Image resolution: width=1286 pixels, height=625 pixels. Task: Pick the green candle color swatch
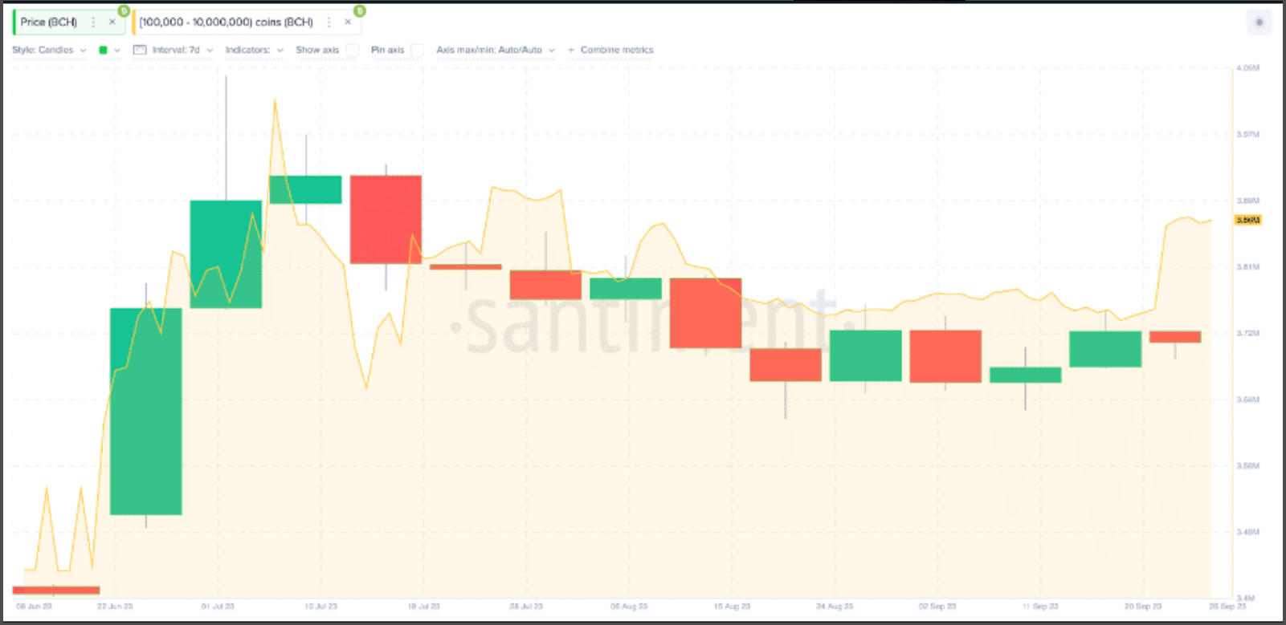(103, 50)
